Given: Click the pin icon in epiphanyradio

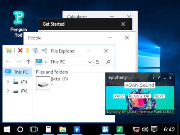Looking at the screenshot, I should tap(159, 78).
